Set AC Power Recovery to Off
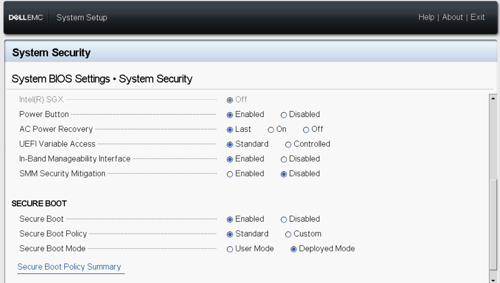 tap(306, 129)
